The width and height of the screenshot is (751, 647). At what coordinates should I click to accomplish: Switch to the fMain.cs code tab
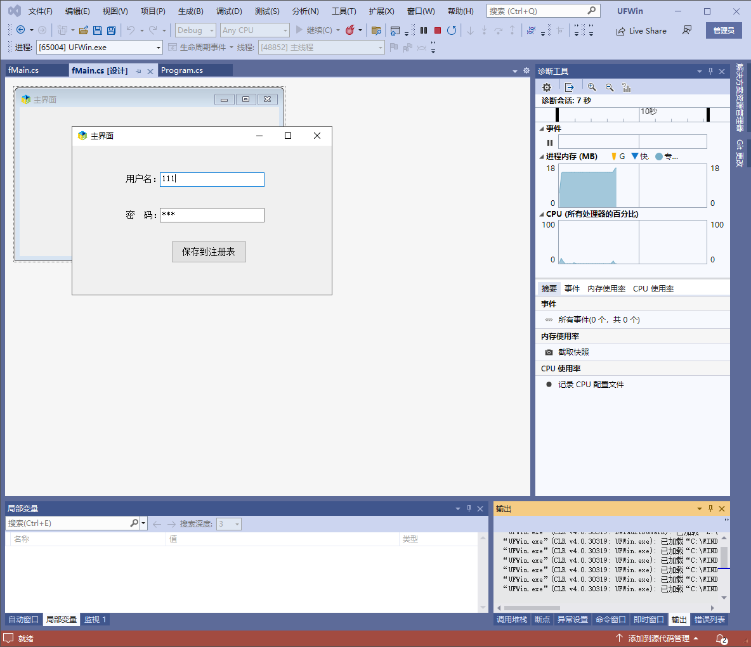tap(23, 70)
